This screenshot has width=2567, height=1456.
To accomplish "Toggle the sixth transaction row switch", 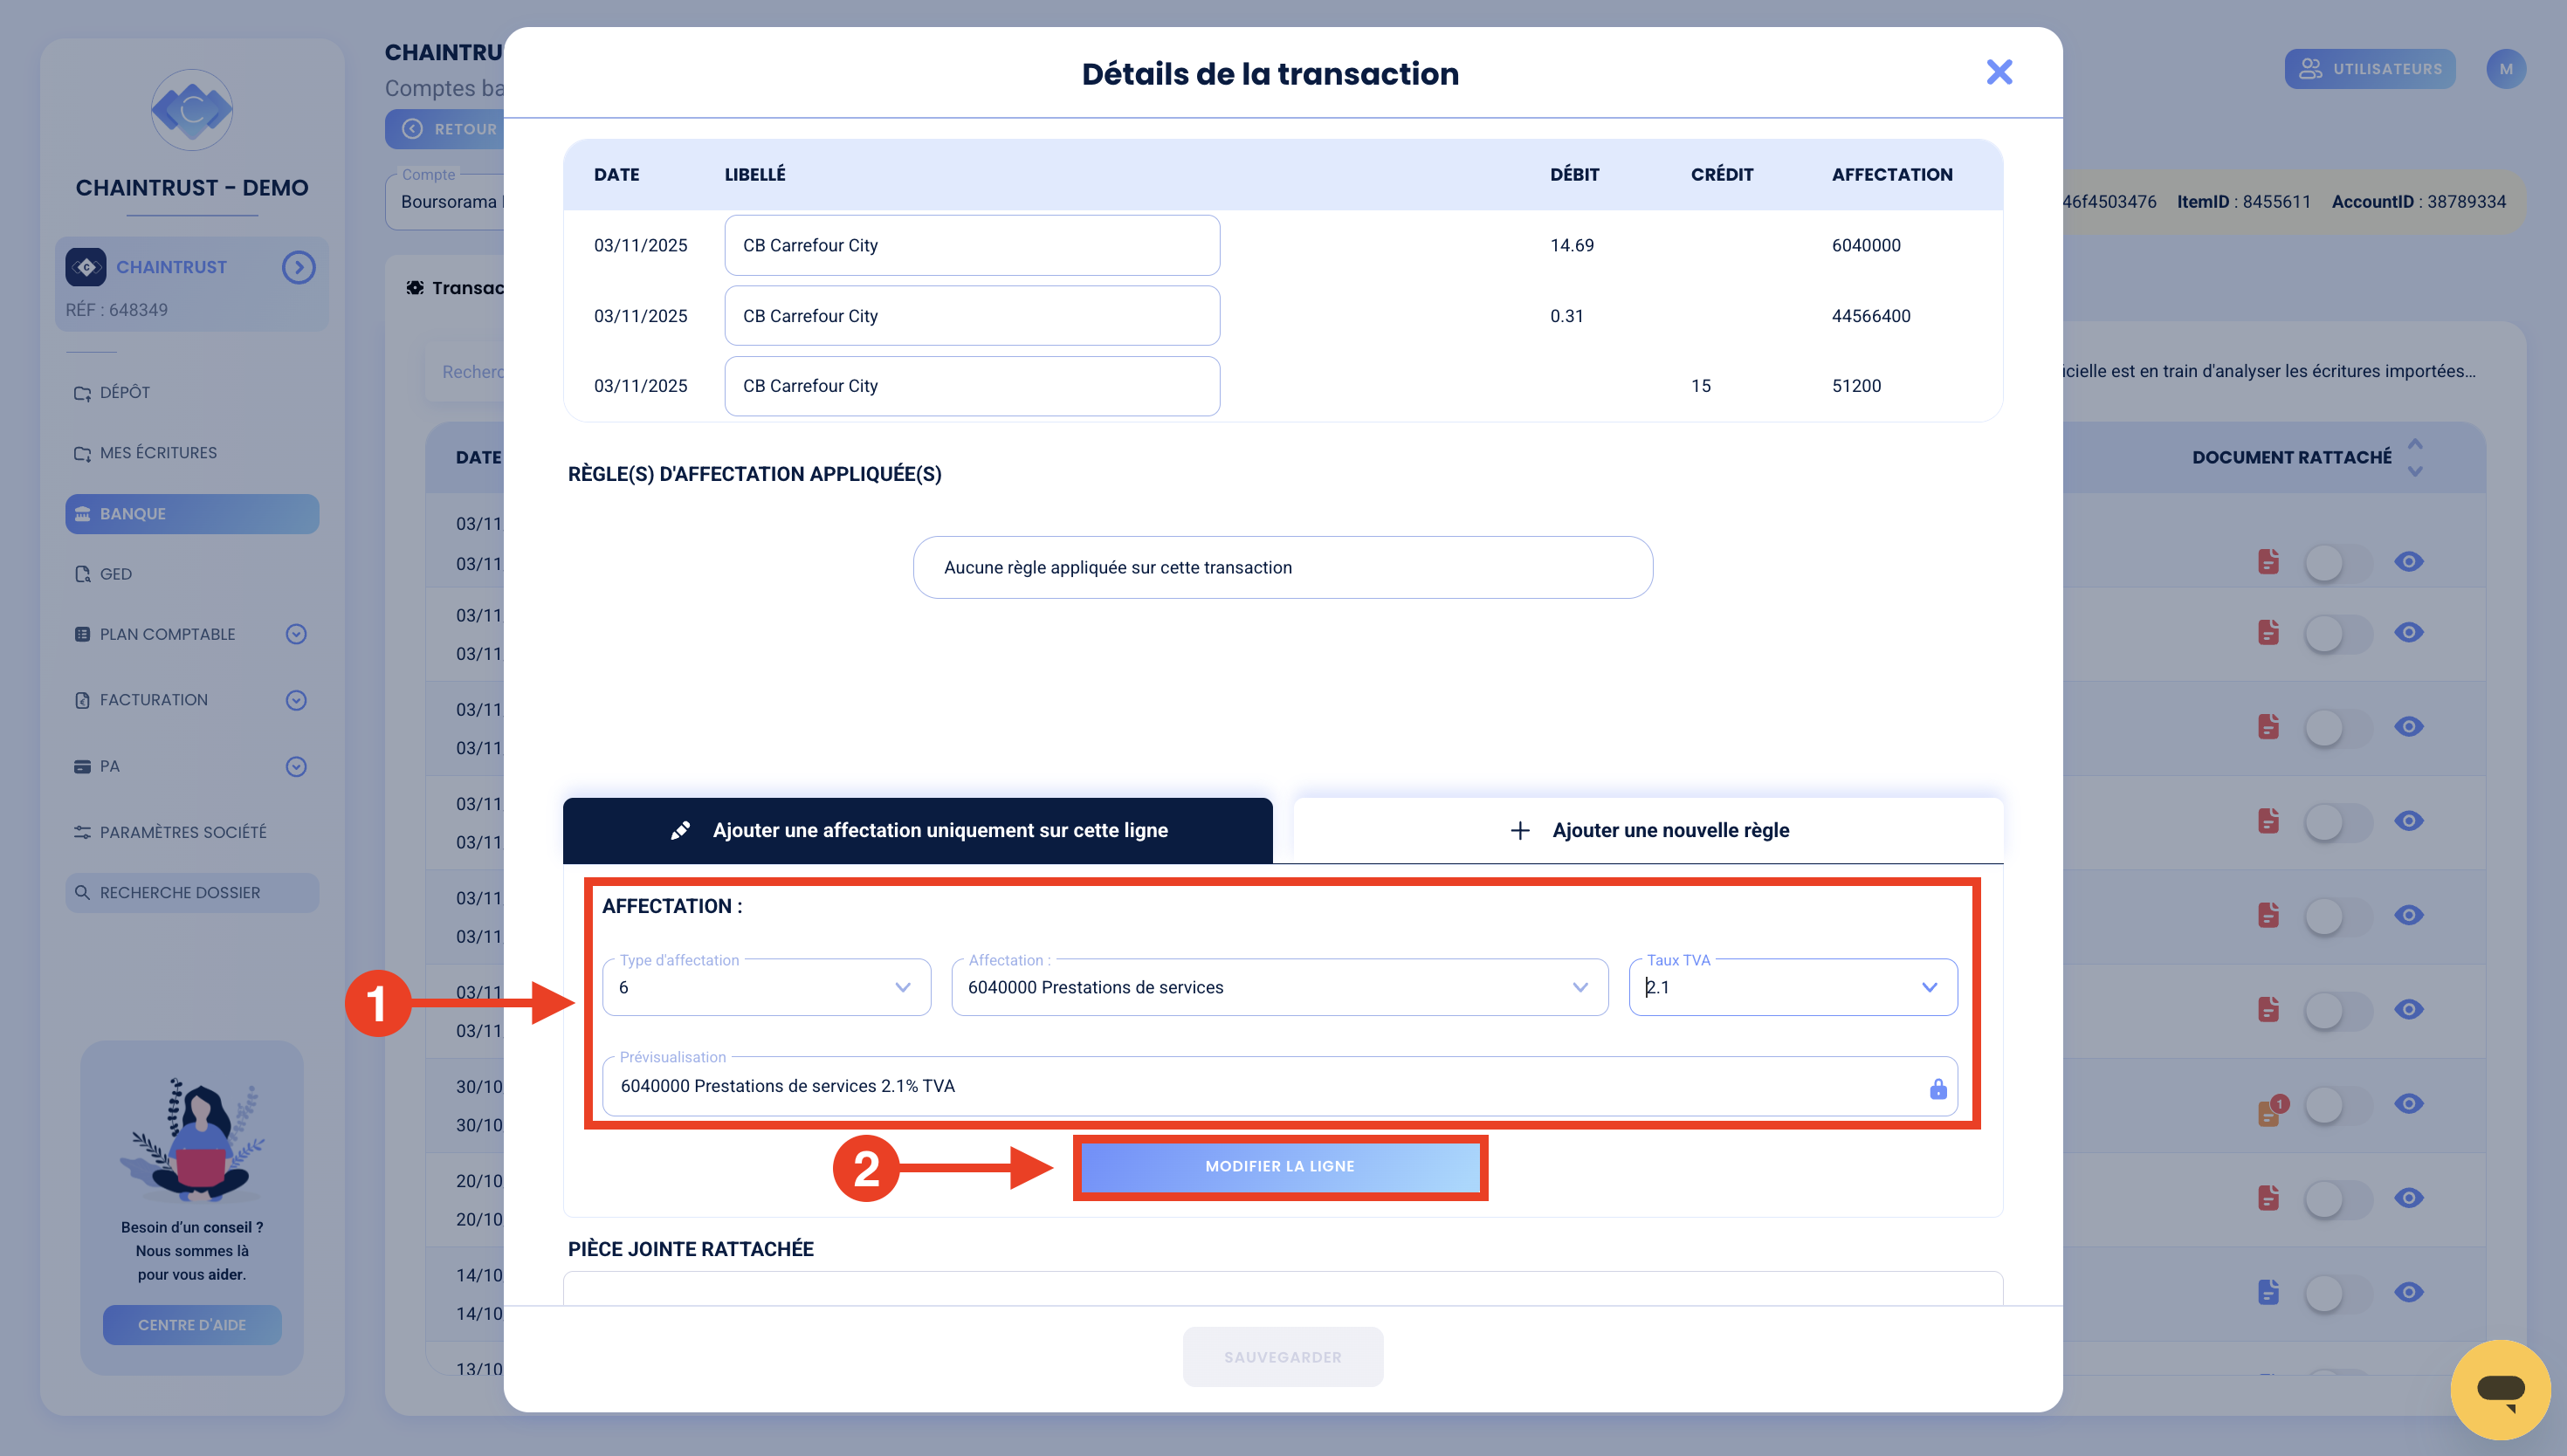I will (x=2337, y=1010).
